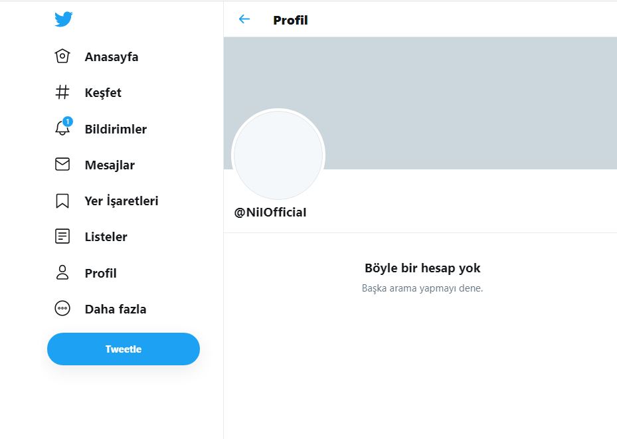Expand the Daha fazla ellipsis icon

(x=62, y=308)
